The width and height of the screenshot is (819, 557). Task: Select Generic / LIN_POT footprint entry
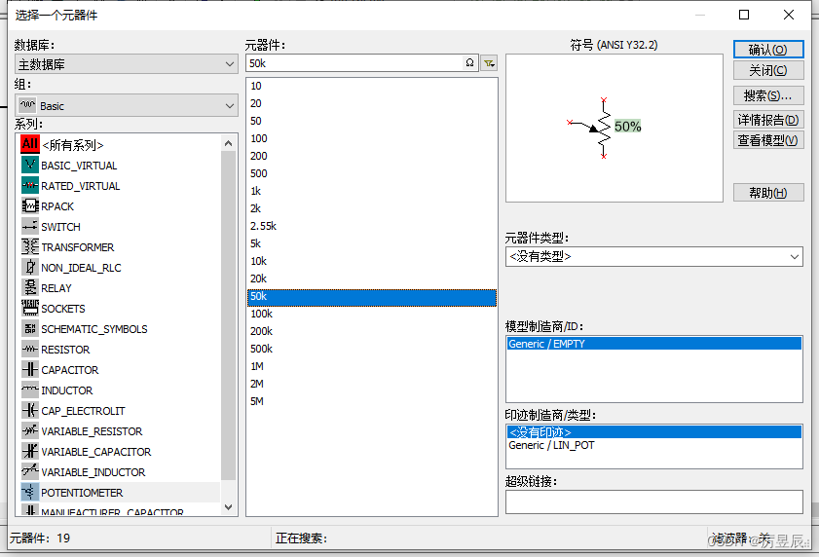point(551,445)
